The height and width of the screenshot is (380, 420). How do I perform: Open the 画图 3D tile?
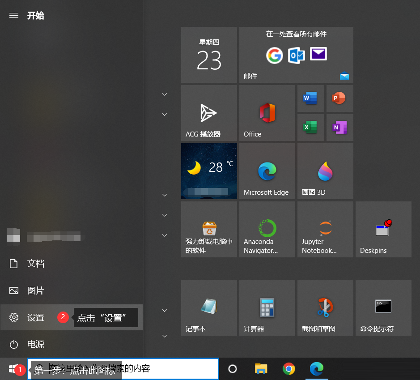(325, 171)
